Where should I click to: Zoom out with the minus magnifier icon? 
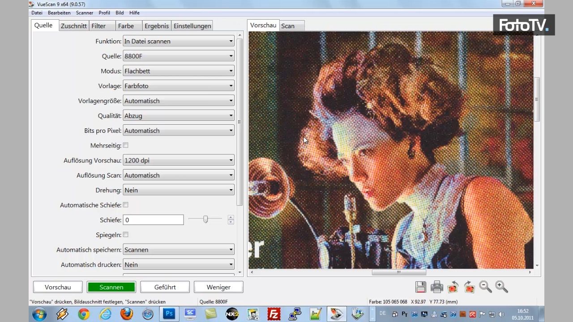(485, 287)
